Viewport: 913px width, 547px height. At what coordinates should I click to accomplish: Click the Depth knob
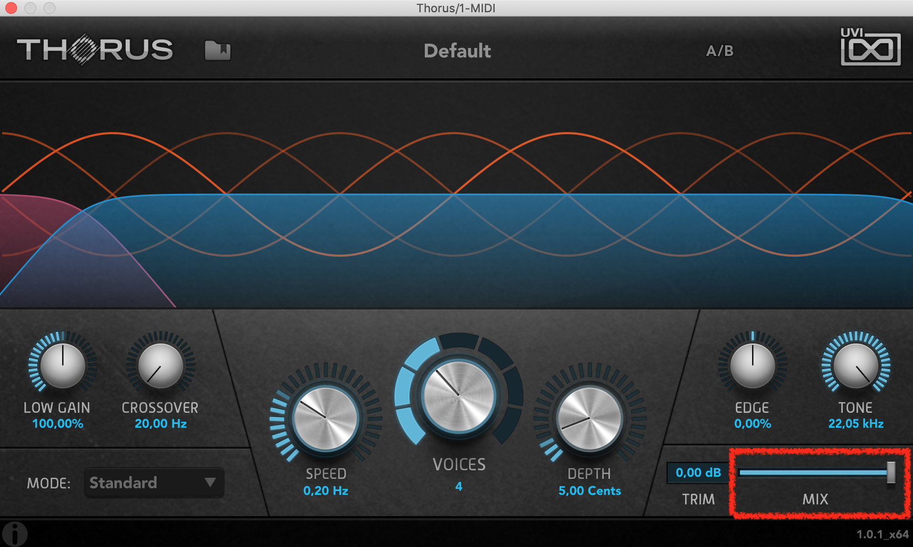coord(589,419)
